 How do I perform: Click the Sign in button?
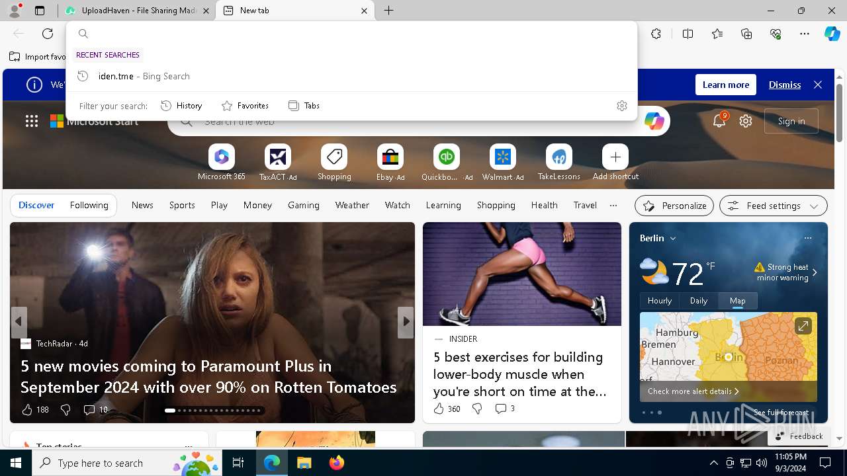pos(791,121)
